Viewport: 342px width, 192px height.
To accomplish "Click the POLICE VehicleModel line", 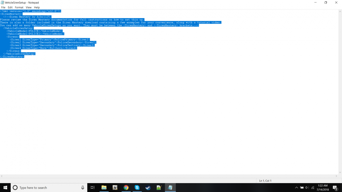I will [x=35, y=31].
